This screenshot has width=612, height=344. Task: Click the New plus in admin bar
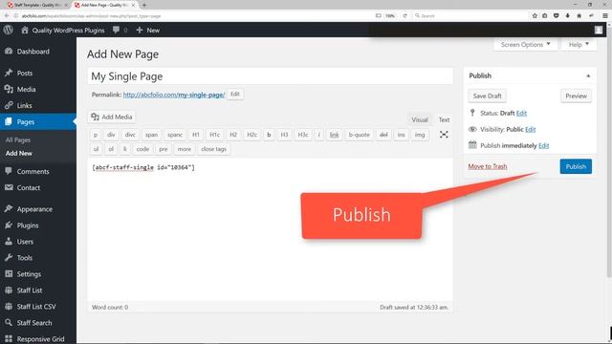tap(140, 30)
